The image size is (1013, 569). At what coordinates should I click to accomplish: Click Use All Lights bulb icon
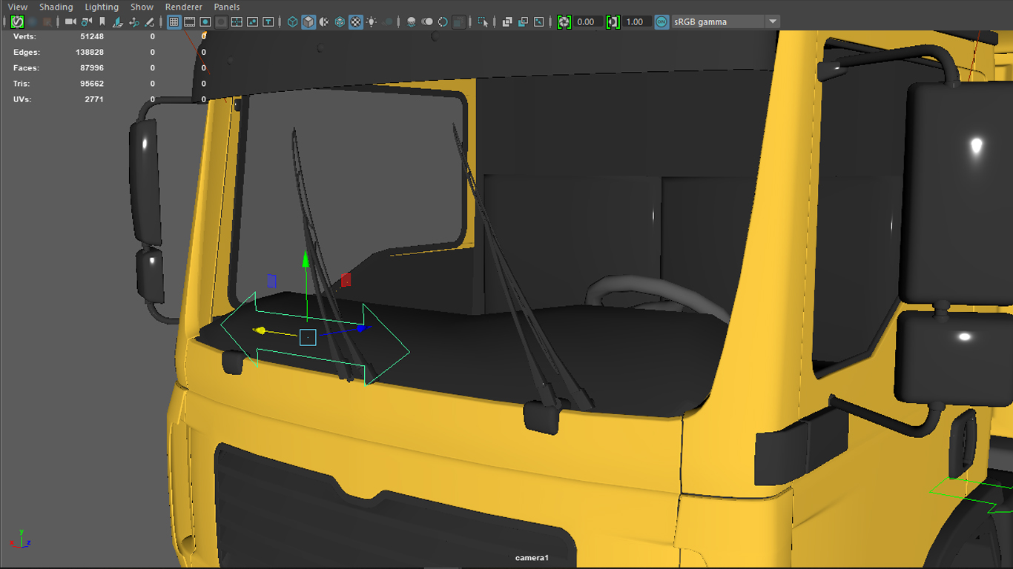pos(372,22)
